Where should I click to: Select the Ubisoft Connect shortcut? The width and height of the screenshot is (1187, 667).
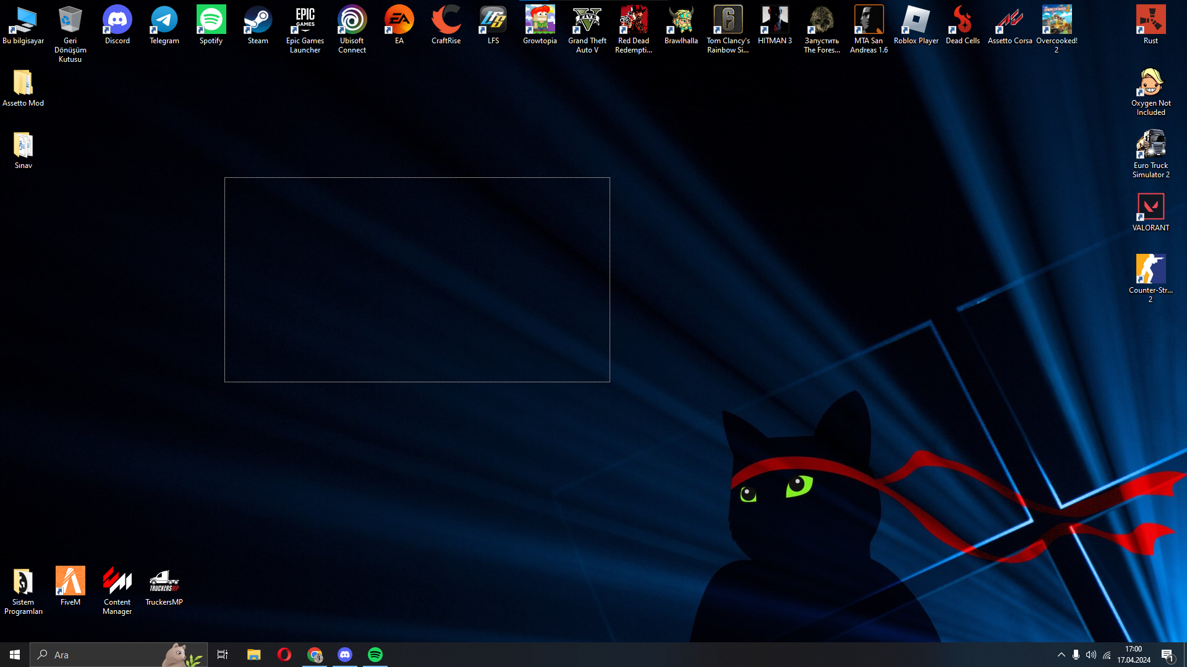pyautogui.click(x=352, y=30)
